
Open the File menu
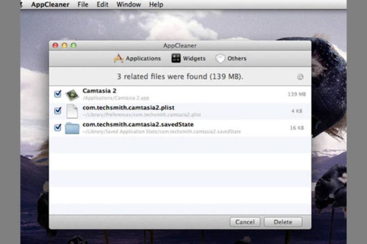point(83,5)
